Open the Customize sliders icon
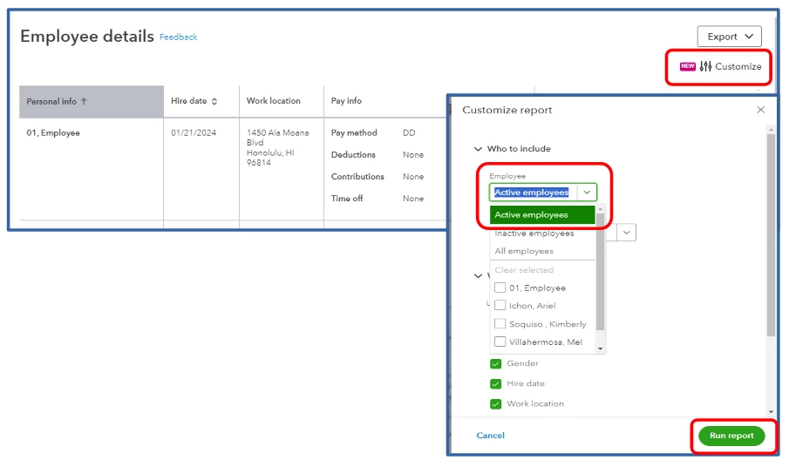789x467 pixels. pyautogui.click(x=705, y=66)
